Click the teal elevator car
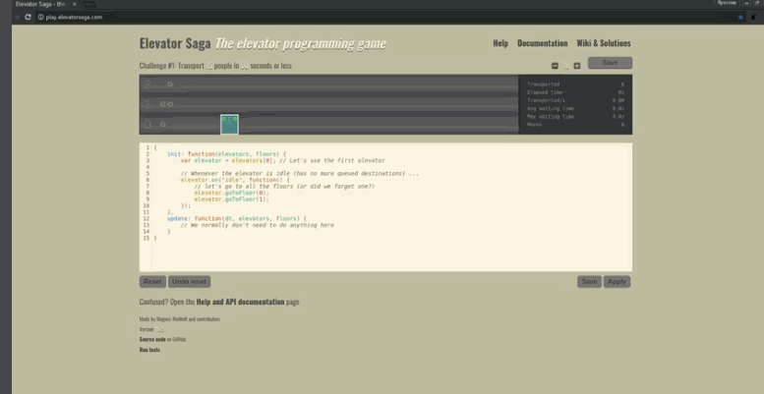 pyautogui.click(x=229, y=124)
